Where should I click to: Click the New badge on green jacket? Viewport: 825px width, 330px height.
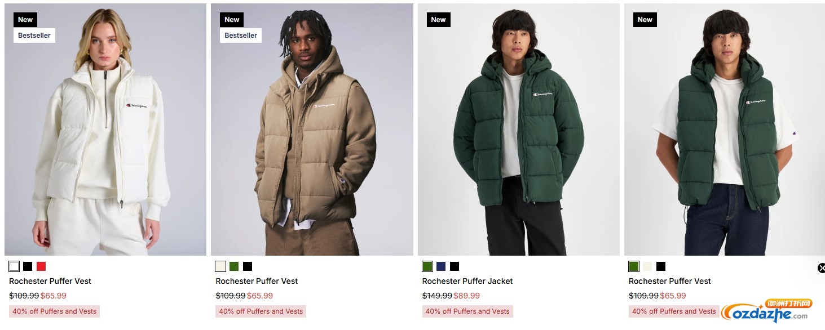click(439, 20)
